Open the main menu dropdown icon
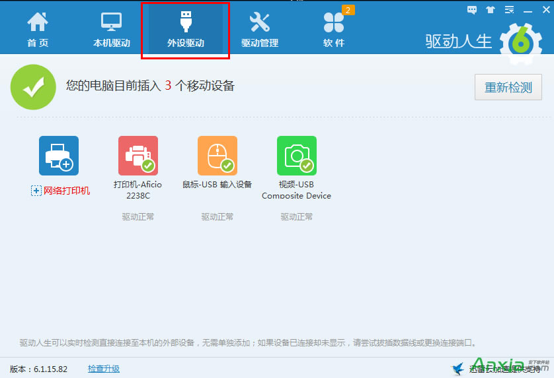 (x=509, y=9)
